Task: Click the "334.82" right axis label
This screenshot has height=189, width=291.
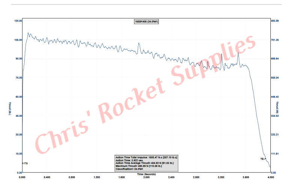Action: tap(275, 116)
